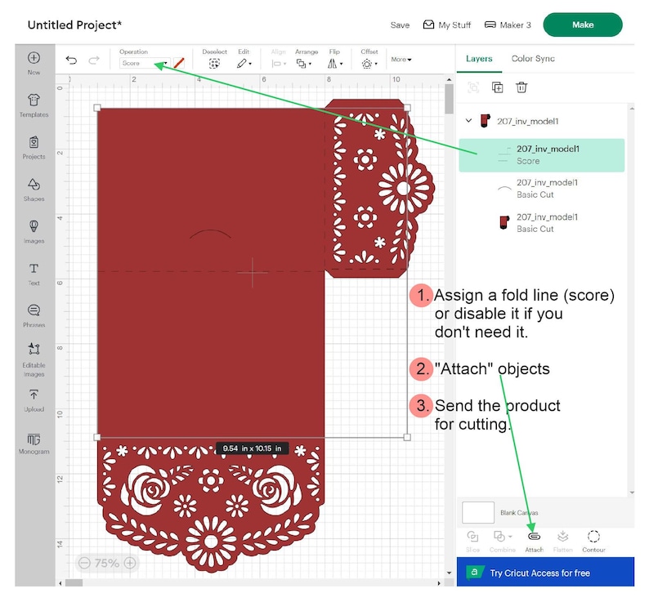
Task: Switch to the Layers tab
Action: coord(479,59)
